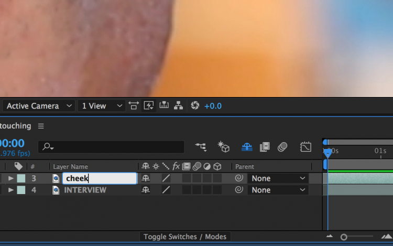Toggle 3D layer box for INTERVIEW layer
Screen dimensions: 393x246
tap(217, 190)
